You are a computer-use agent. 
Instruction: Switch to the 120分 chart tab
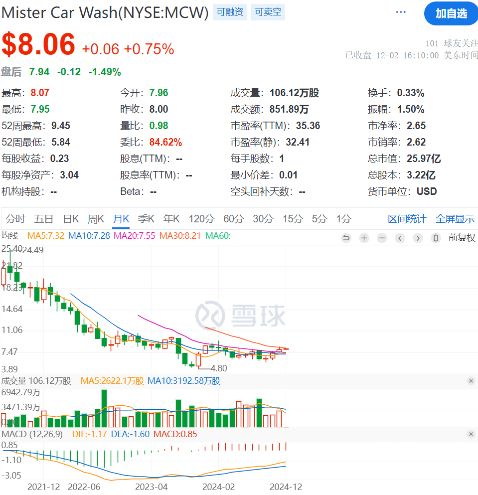click(x=201, y=219)
